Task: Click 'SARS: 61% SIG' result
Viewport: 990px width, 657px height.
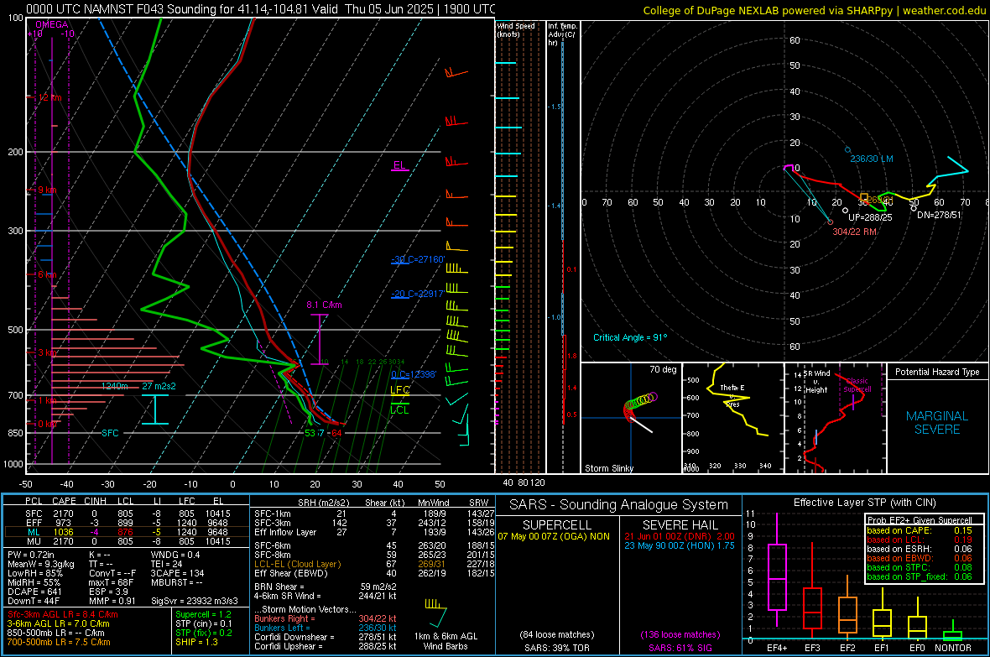Action: pyautogui.click(x=680, y=648)
